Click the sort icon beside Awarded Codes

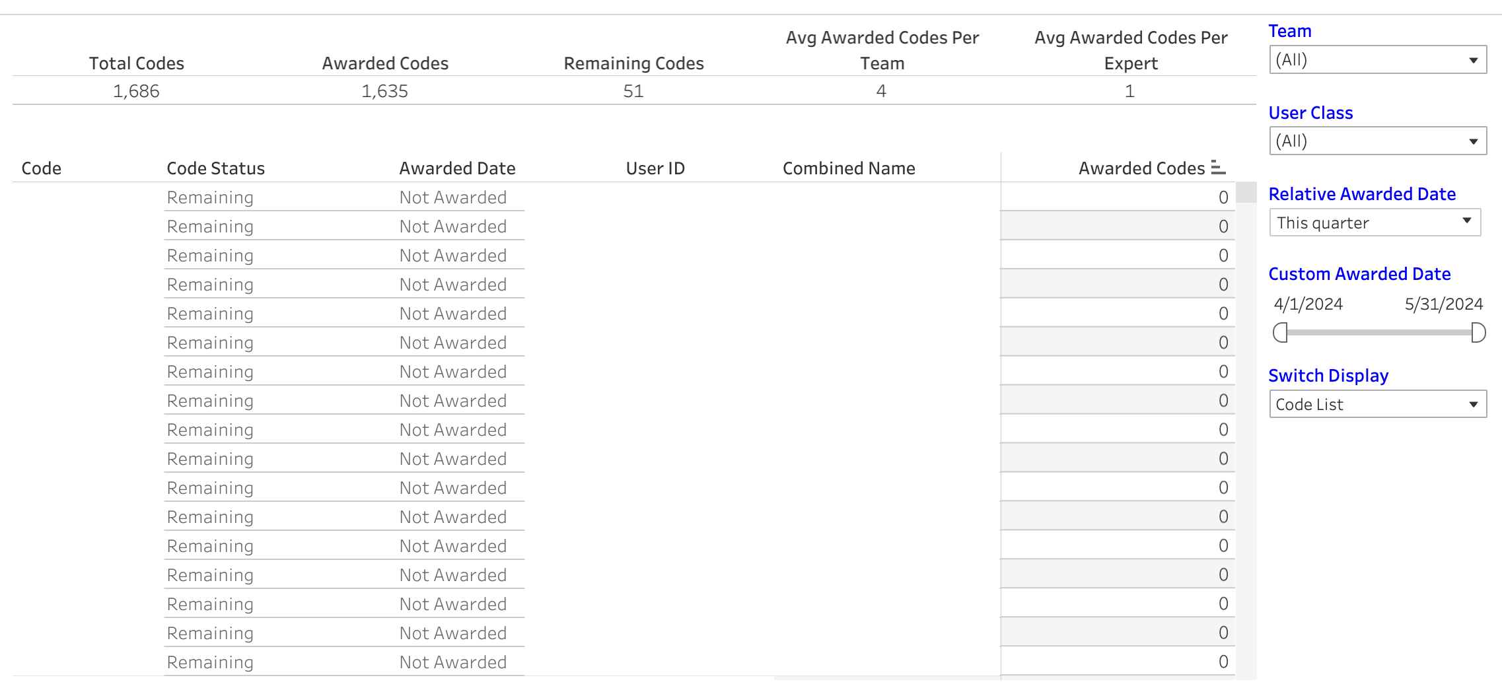point(1219,168)
